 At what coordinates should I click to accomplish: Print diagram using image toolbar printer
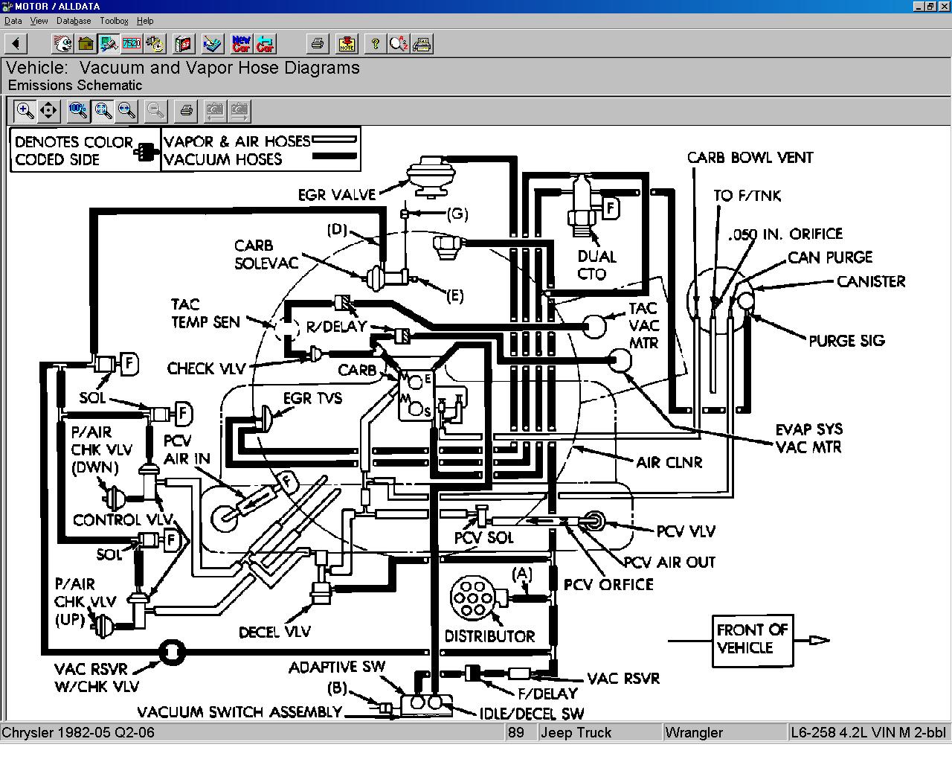[x=186, y=111]
